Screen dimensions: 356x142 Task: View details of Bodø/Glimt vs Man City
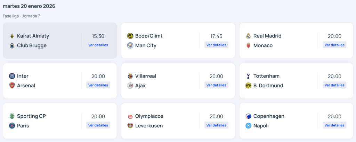216,45
